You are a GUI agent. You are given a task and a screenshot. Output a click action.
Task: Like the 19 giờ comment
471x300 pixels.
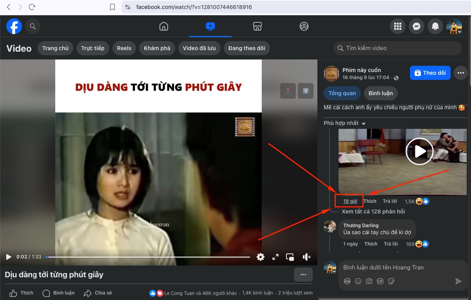[x=370, y=201]
